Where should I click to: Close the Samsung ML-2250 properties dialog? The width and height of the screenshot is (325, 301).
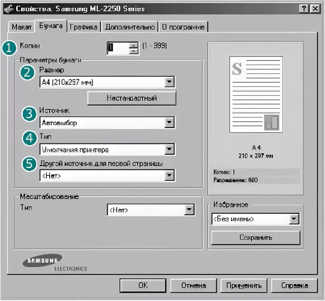tap(315, 9)
